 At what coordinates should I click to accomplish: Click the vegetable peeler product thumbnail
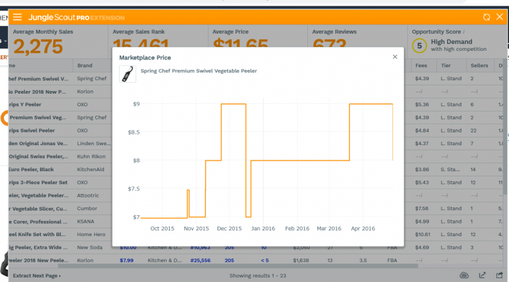click(127, 74)
